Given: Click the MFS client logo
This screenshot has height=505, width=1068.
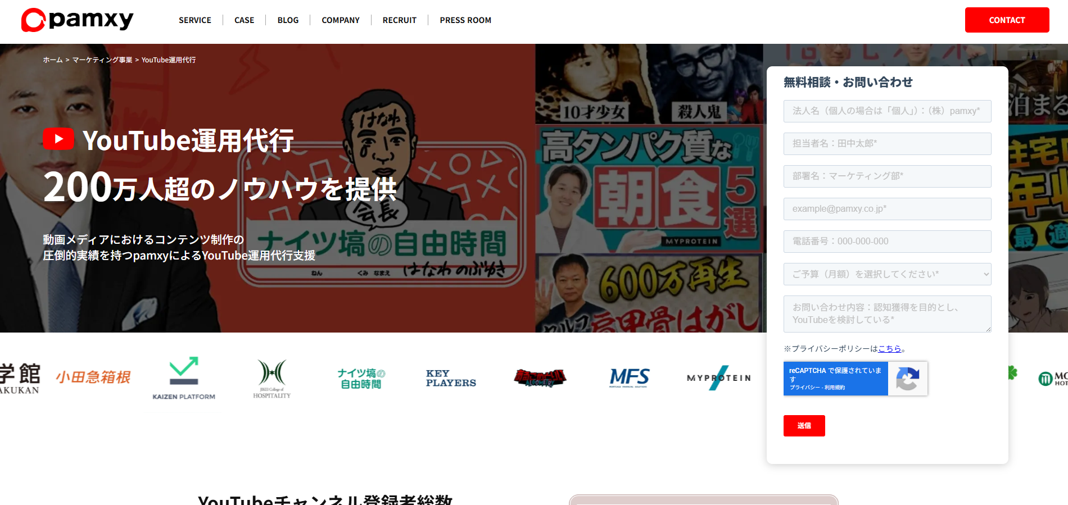Looking at the screenshot, I should [629, 377].
